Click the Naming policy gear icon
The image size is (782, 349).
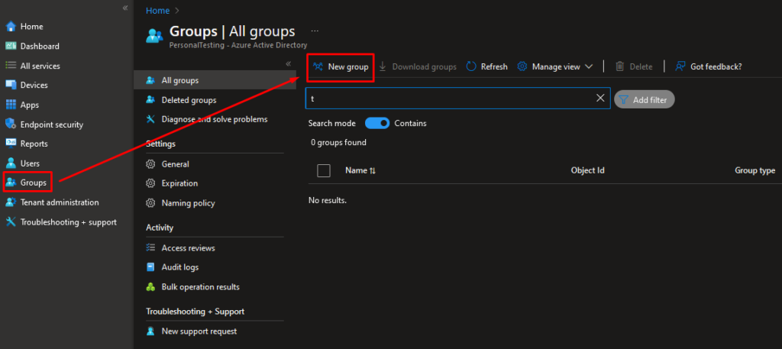[150, 203]
